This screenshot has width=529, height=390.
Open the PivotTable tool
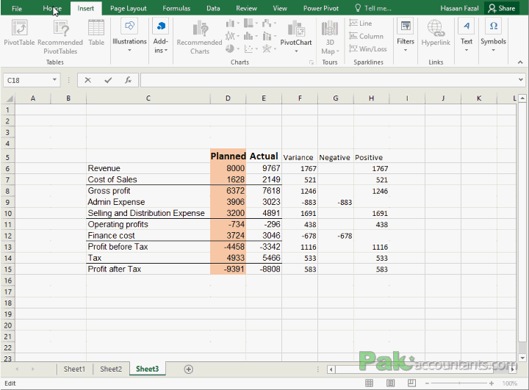tap(19, 33)
